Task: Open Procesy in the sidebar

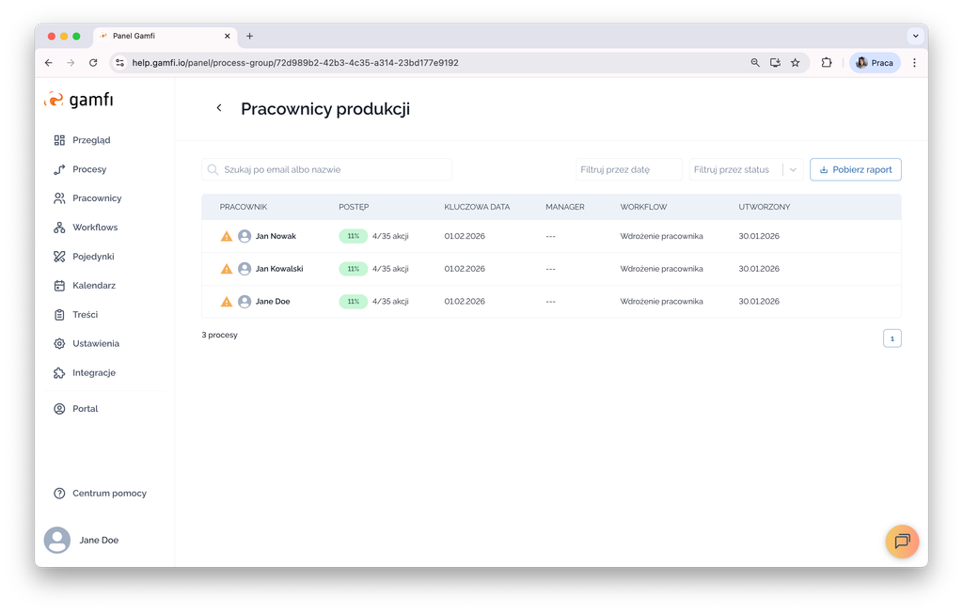Action: pyautogui.click(x=89, y=169)
